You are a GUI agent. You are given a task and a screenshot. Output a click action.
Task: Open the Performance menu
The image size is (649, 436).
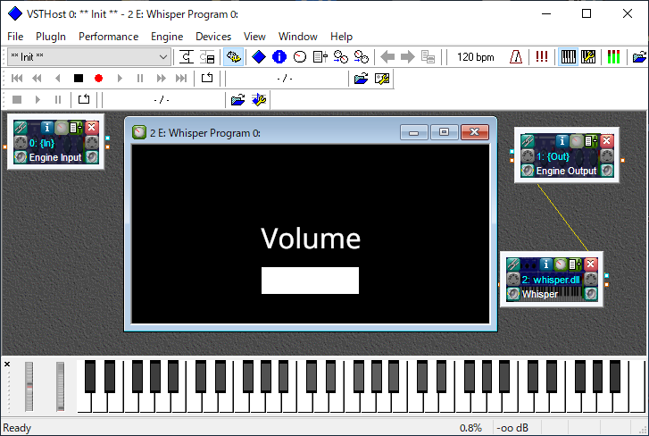click(x=108, y=37)
